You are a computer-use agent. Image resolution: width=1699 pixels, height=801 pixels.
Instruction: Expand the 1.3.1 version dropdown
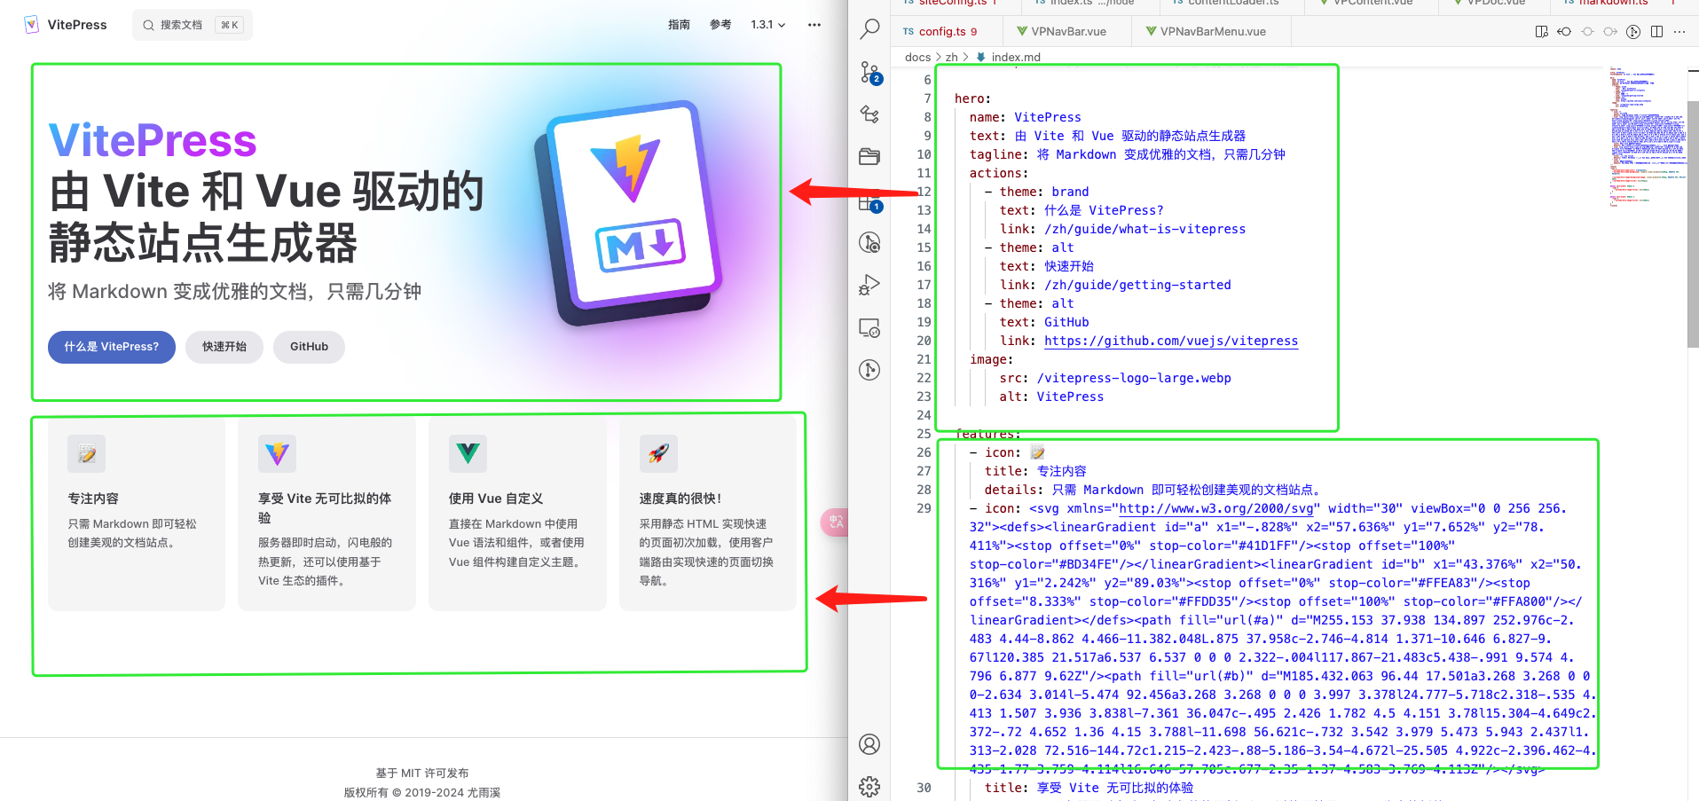coord(767,25)
